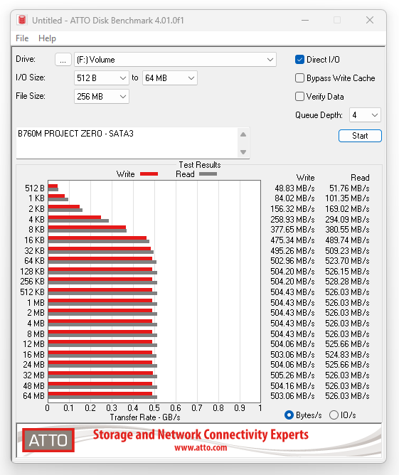The width and height of the screenshot is (399, 475).
Task: Open the 64 MB maximum I/O size dropdown
Action: pos(170,78)
